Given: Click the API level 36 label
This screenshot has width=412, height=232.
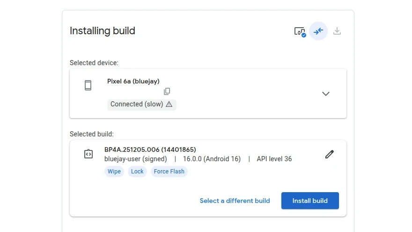Looking at the screenshot, I should [274, 159].
